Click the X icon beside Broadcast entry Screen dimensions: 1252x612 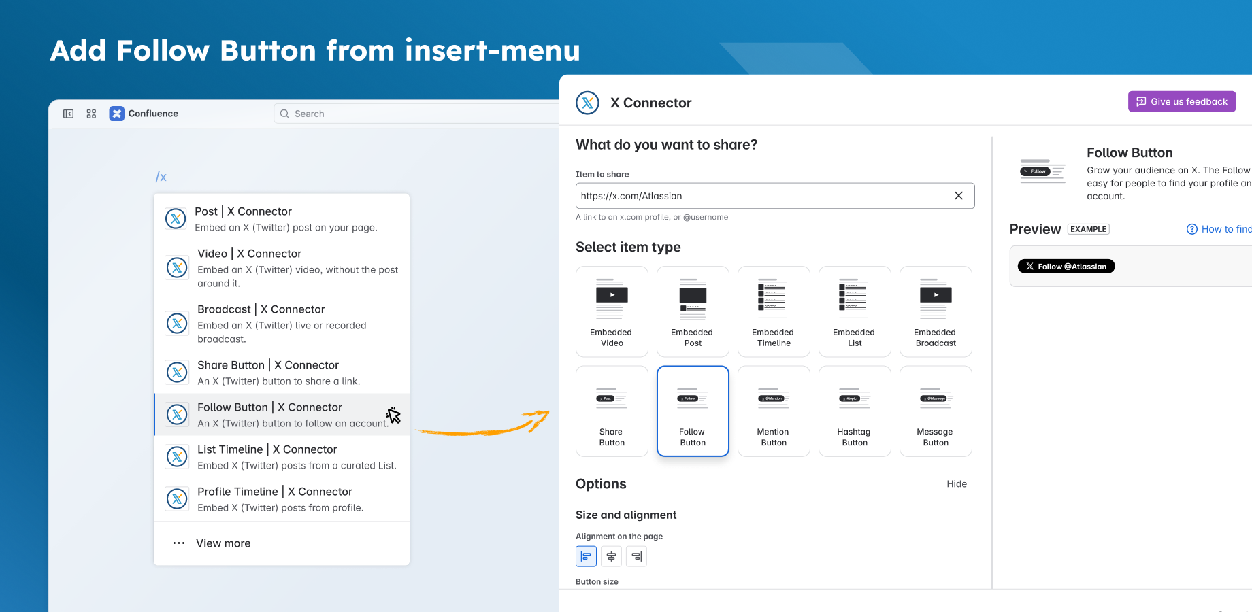coord(177,324)
